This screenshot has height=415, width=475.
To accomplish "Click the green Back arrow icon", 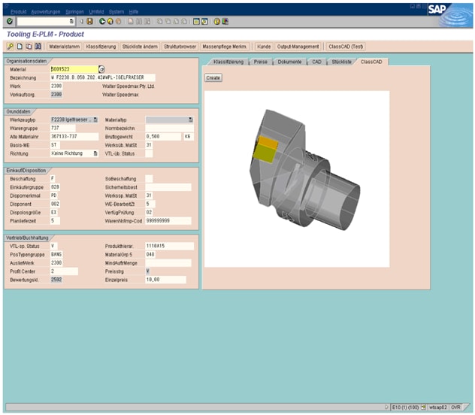I will [102, 21].
